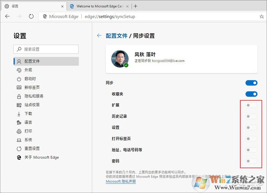This screenshot has width=267, height=193.
Task: Click the 同步设置 heading text
Action: pyautogui.click(x=144, y=36)
